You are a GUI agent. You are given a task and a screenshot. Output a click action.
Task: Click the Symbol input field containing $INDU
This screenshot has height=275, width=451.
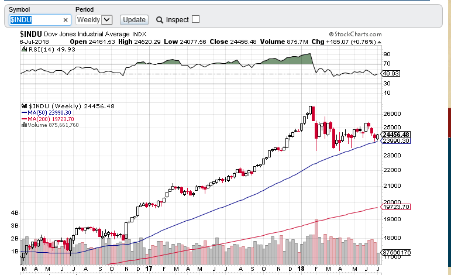coord(40,20)
